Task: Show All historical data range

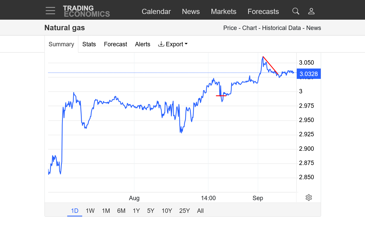Action: (200, 211)
